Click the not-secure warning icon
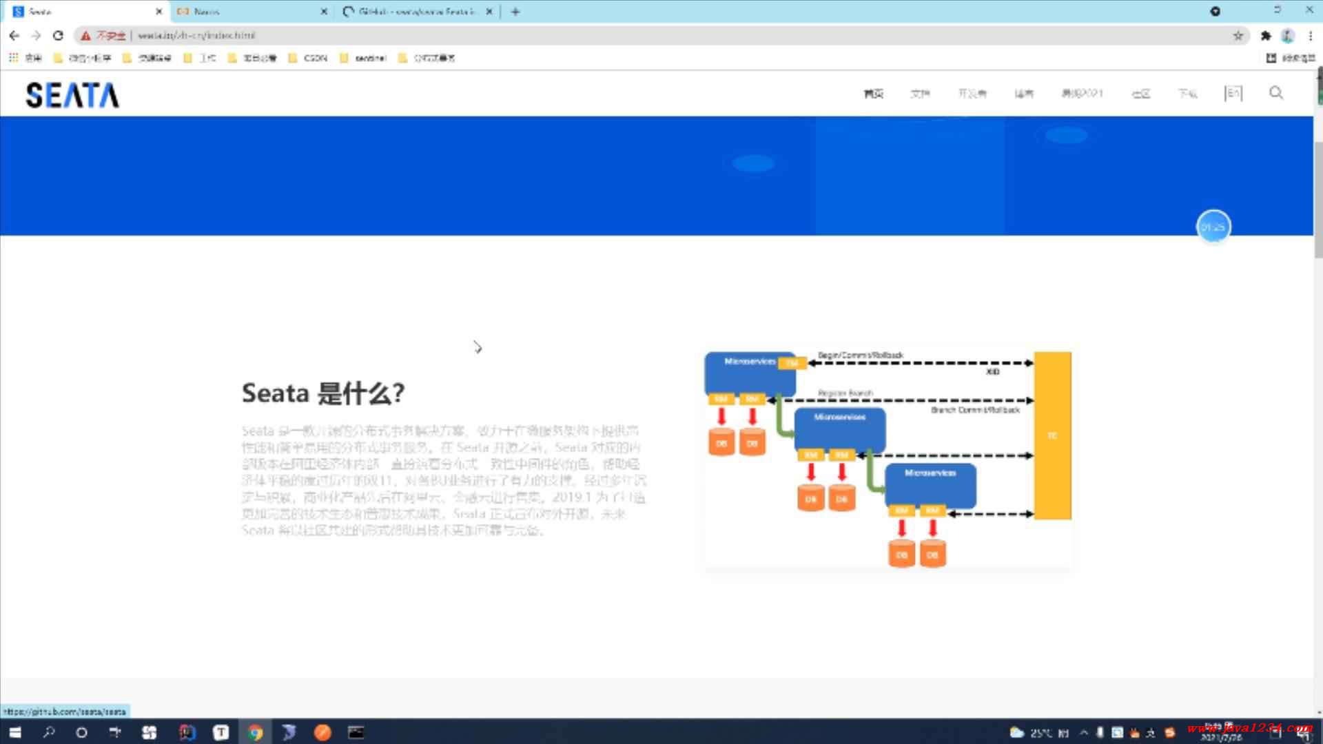Viewport: 1323px width, 744px height. tap(85, 35)
